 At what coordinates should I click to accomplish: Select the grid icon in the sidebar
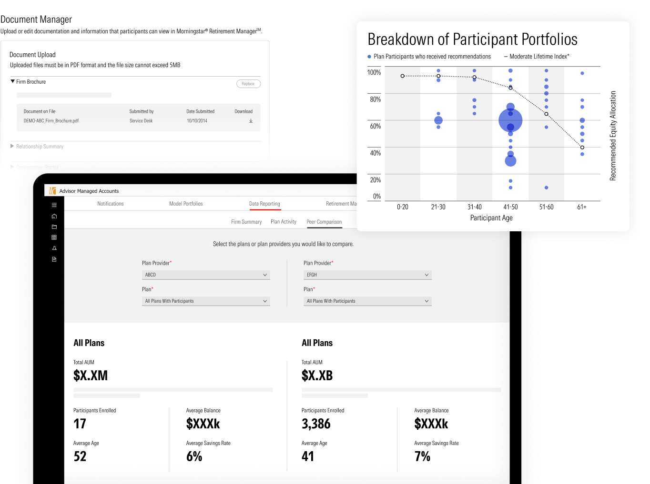coord(54,237)
